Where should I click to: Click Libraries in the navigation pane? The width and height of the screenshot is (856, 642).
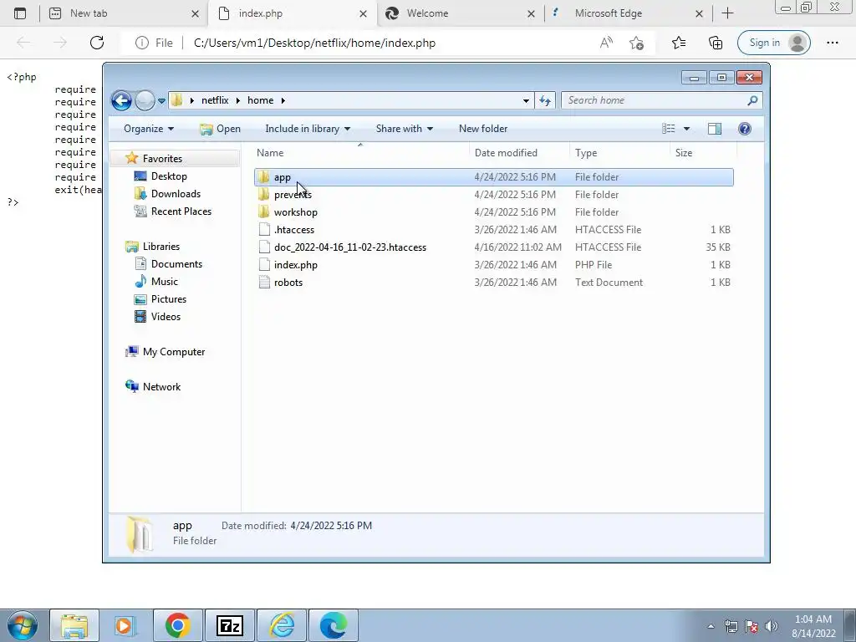click(x=161, y=247)
